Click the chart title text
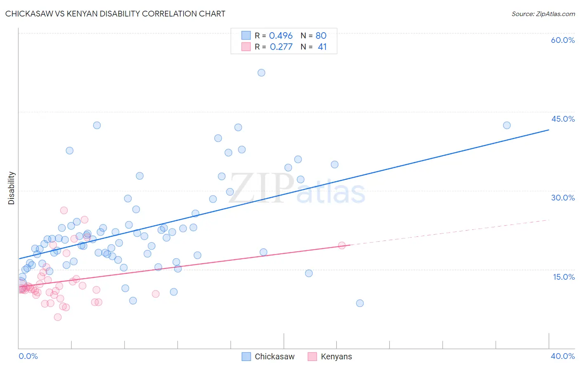580x368 pixels. [115, 14]
